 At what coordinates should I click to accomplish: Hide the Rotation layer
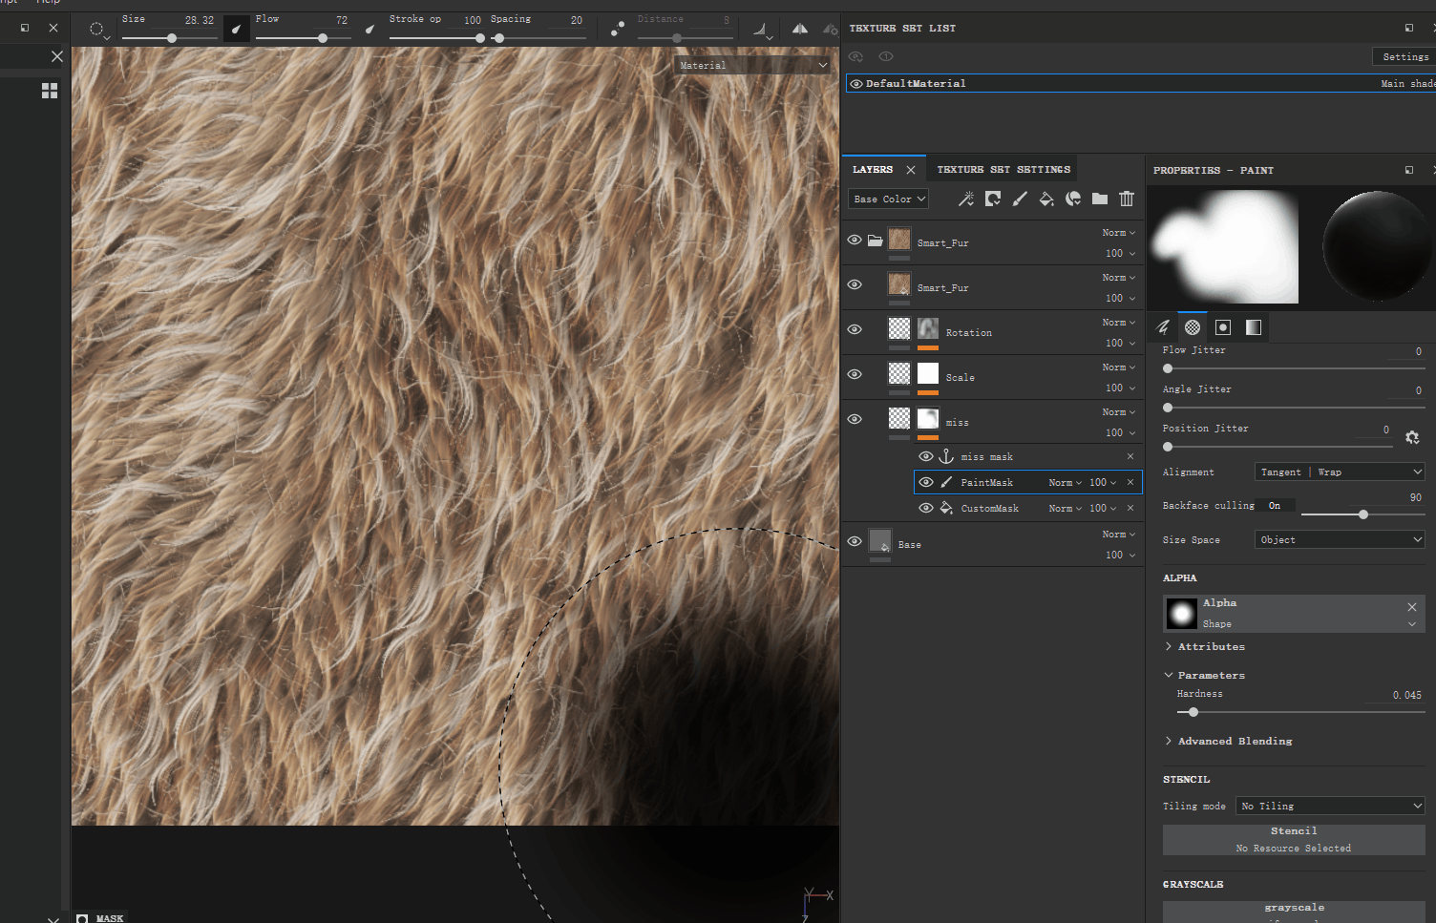click(x=855, y=329)
